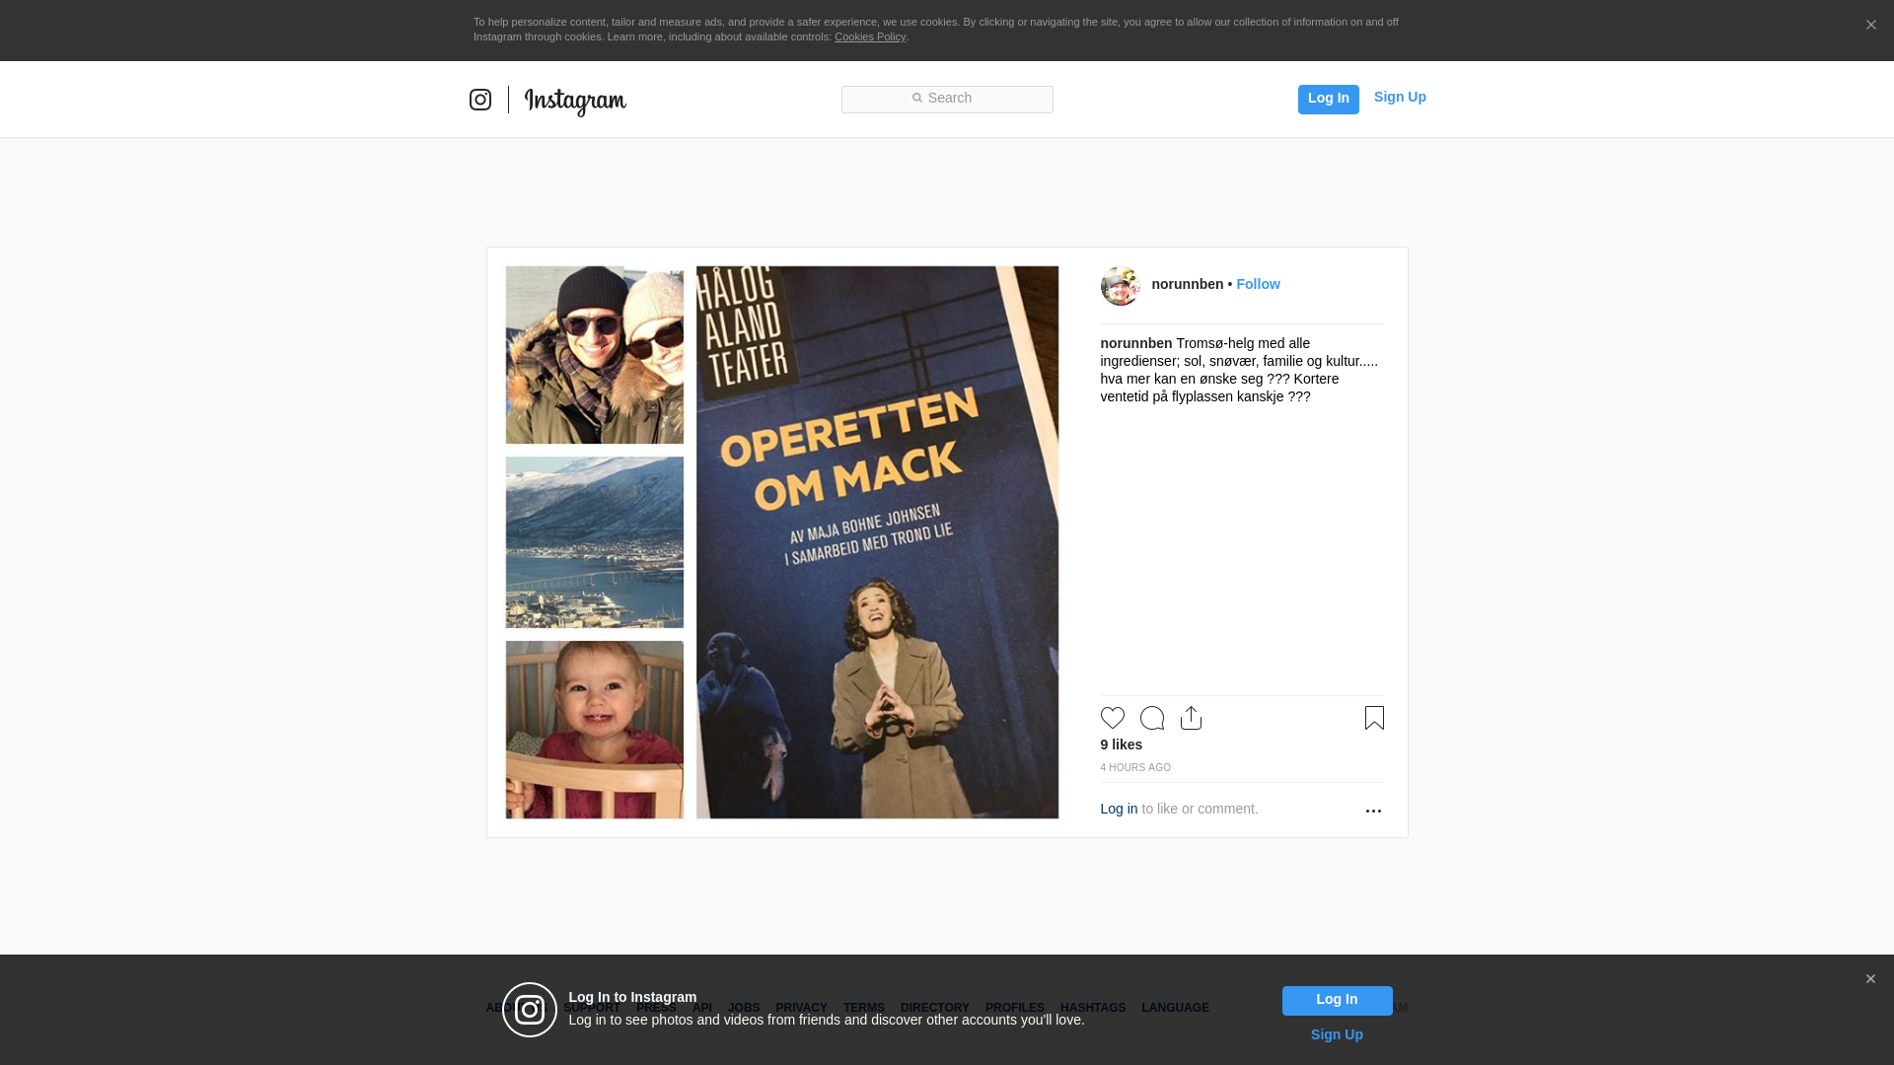Close the bottom login banner

pos(1870,979)
